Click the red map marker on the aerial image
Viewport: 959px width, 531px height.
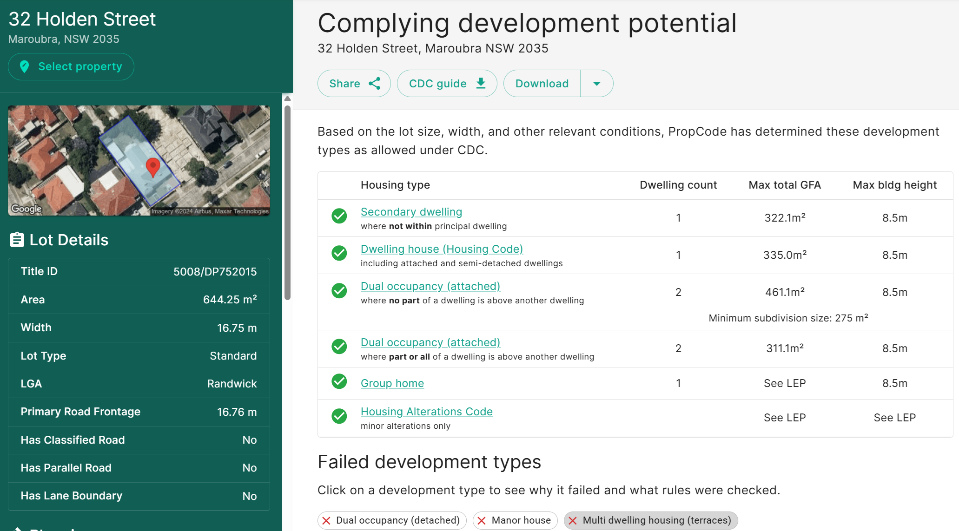tap(153, 167)
